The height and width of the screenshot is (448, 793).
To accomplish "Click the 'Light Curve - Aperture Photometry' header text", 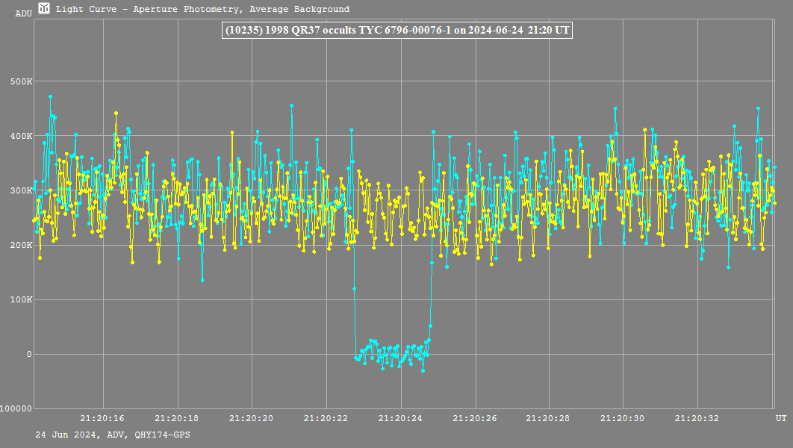I will [202, 10].
